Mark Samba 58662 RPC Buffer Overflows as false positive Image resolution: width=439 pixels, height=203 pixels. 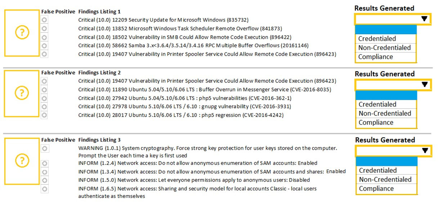[44, 45]
